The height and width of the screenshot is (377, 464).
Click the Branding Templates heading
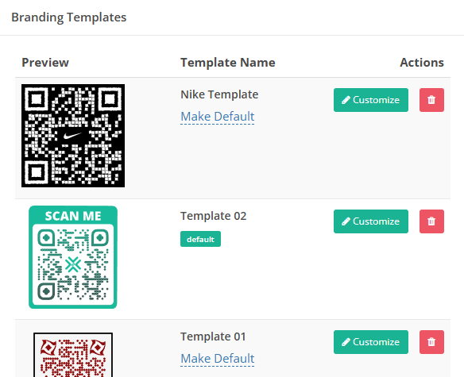coord(68,17)
